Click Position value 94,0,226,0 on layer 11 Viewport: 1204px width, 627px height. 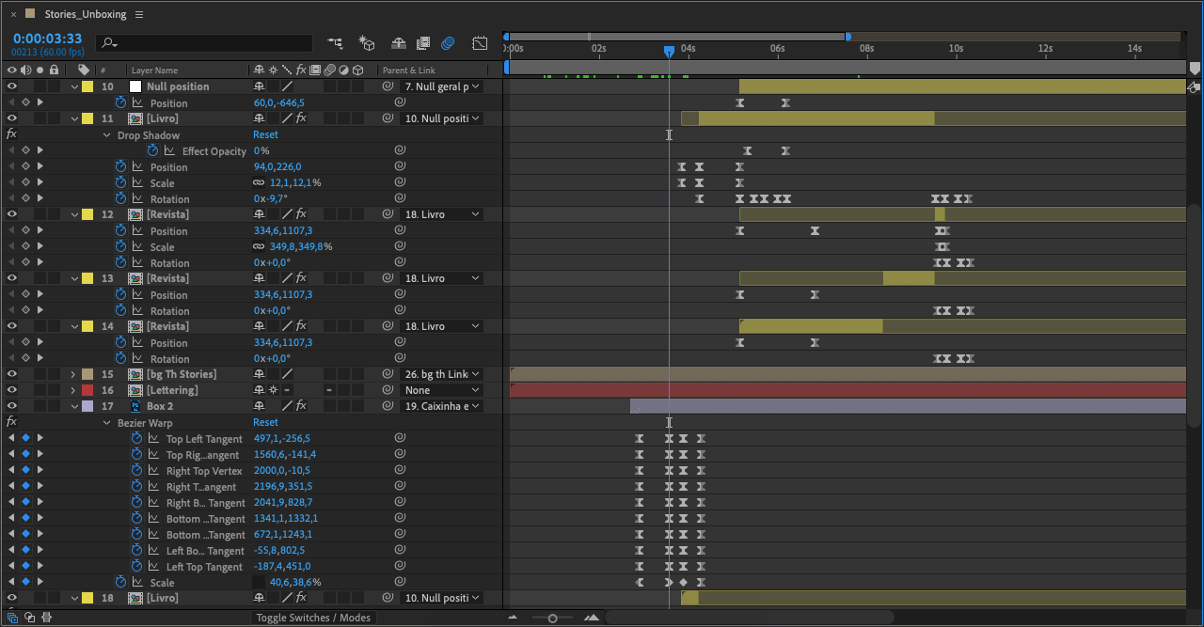click(x=277, y=166)
